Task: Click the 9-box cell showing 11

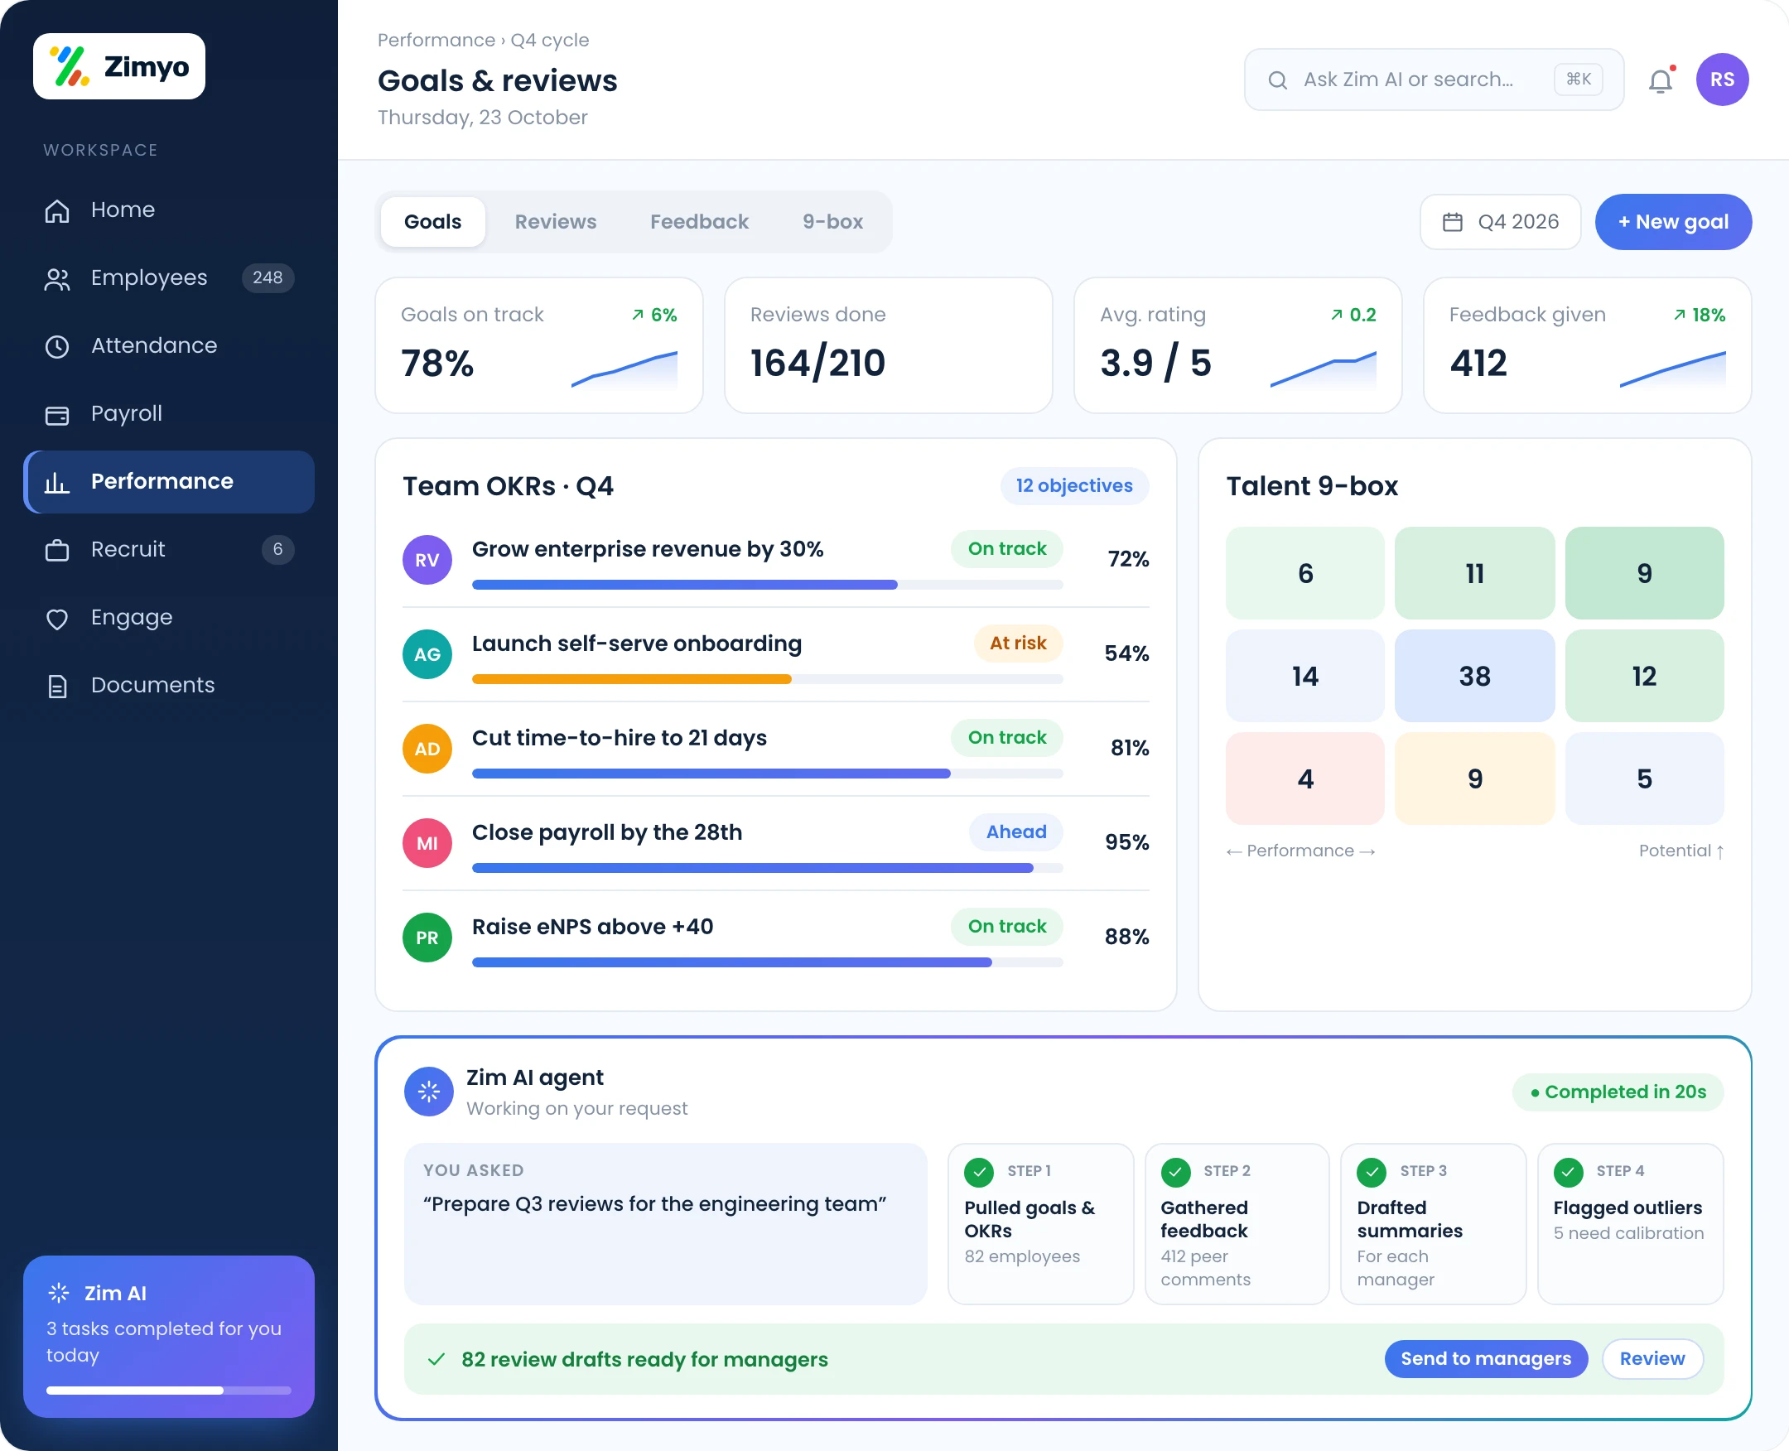Action: click(1474, 572)
